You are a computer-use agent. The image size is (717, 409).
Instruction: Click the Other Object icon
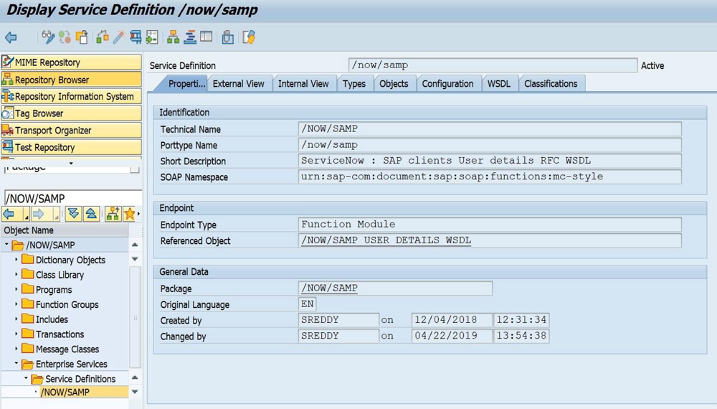[82, 37]
